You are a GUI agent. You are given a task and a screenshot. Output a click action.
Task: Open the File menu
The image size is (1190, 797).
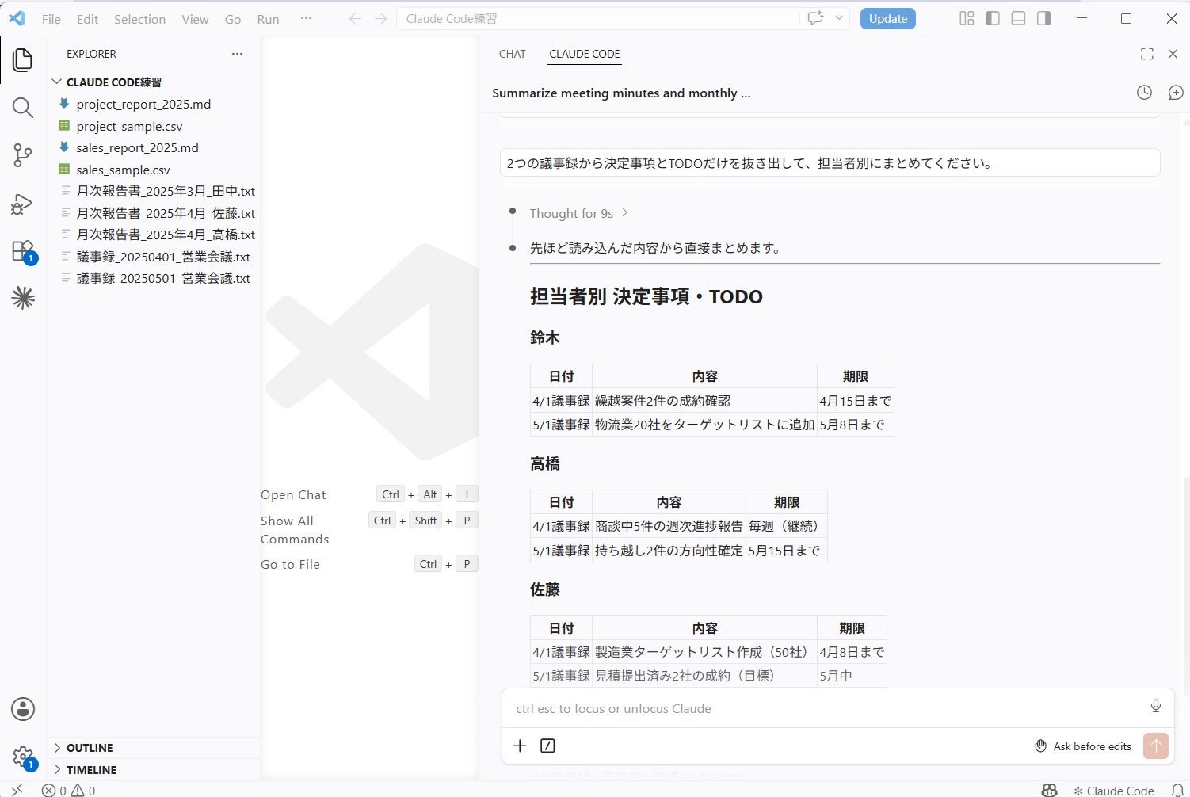(x=51, y=19)
